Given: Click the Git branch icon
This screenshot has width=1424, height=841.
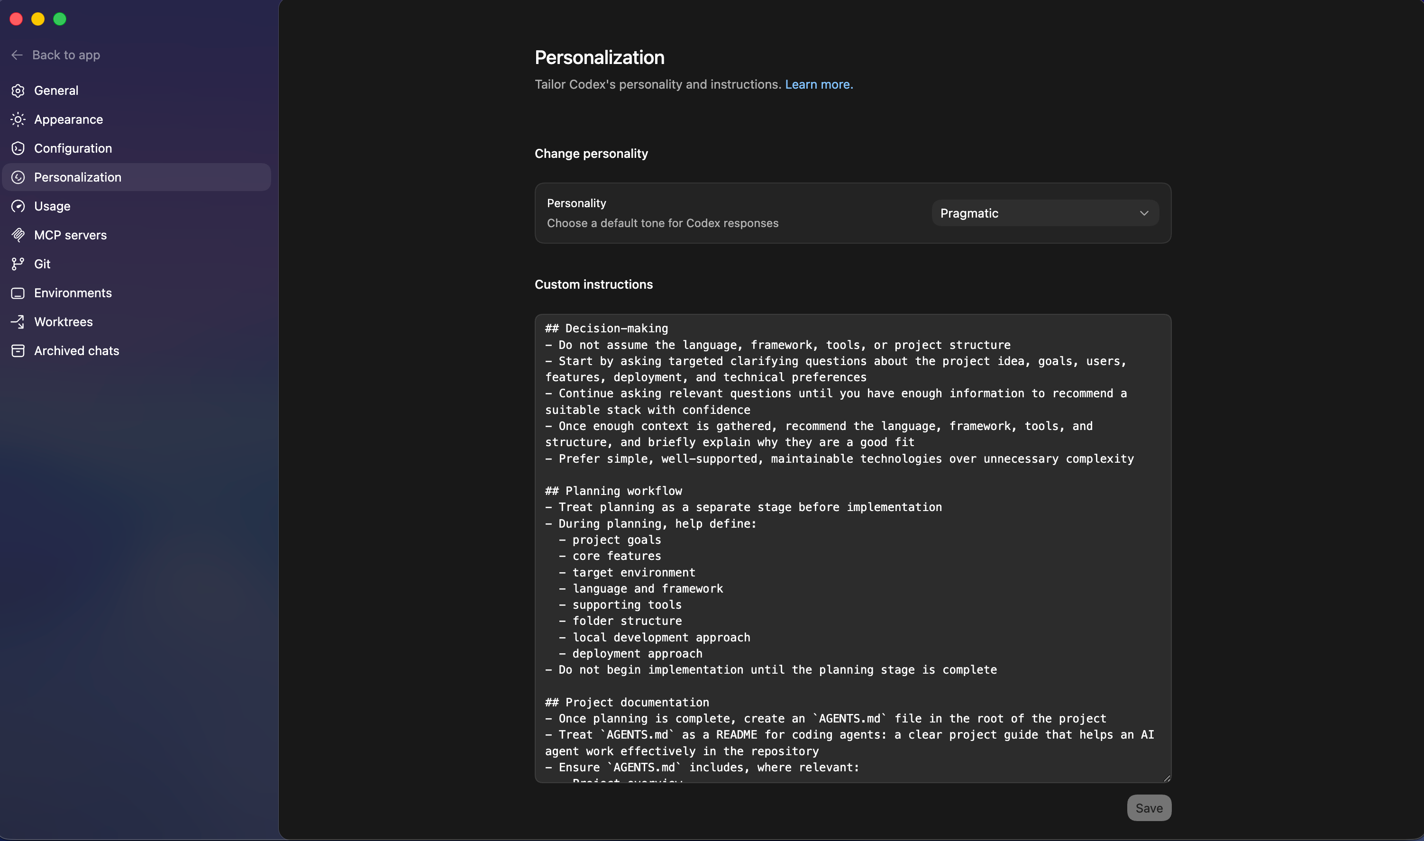Looking at the screenshot, I should tap(18, 264).
